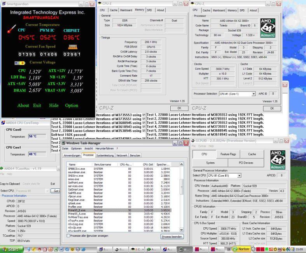Click the Smartguardian title bar icon
Screen dimensions: 306x253
[x=3, y=4]
